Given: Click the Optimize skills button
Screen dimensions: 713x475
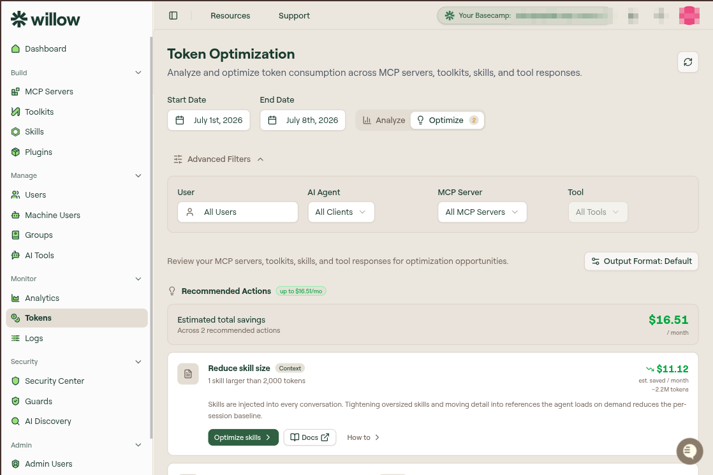Looking at the screenshot, I should pyautogui.click(x=243, y=437).
